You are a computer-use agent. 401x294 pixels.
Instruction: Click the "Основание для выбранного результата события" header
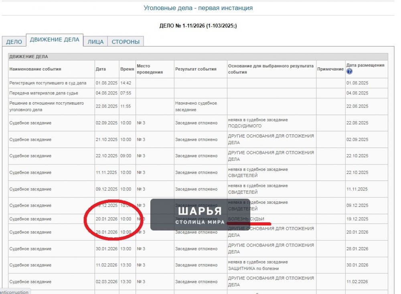pyautogui.click(x=271, y=69)
